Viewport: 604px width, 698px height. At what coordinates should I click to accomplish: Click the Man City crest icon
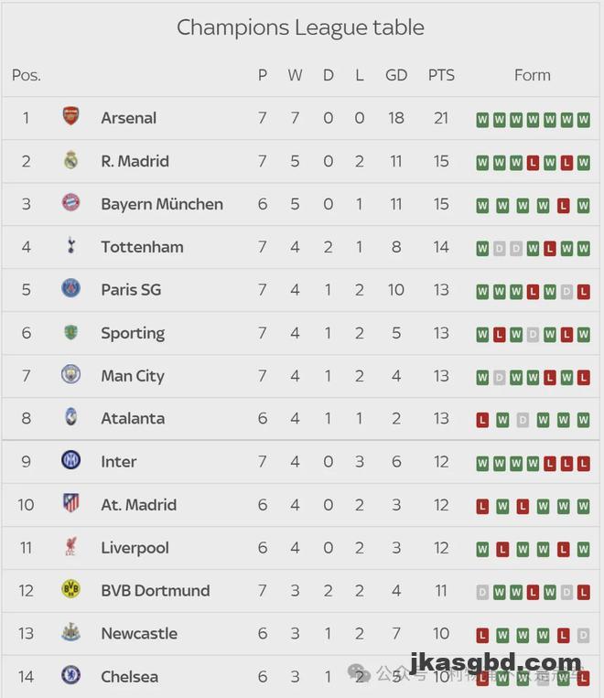click(70, 375)
